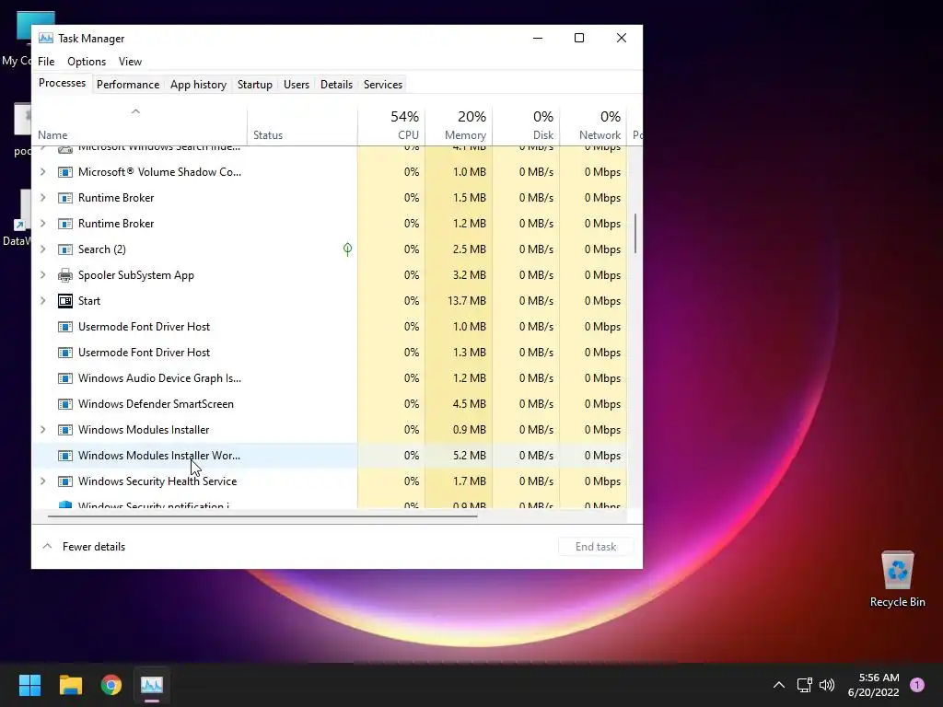This screenshot has width=943, height=707.
Task: Switch to the Services tab
Action: [383, 85]
